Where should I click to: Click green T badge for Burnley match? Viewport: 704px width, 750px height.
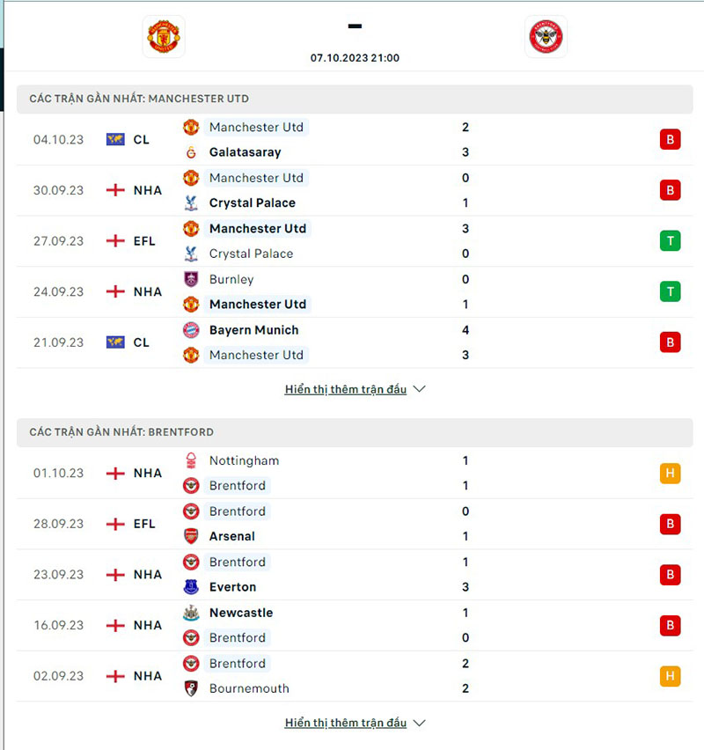[x=670, y=291]
